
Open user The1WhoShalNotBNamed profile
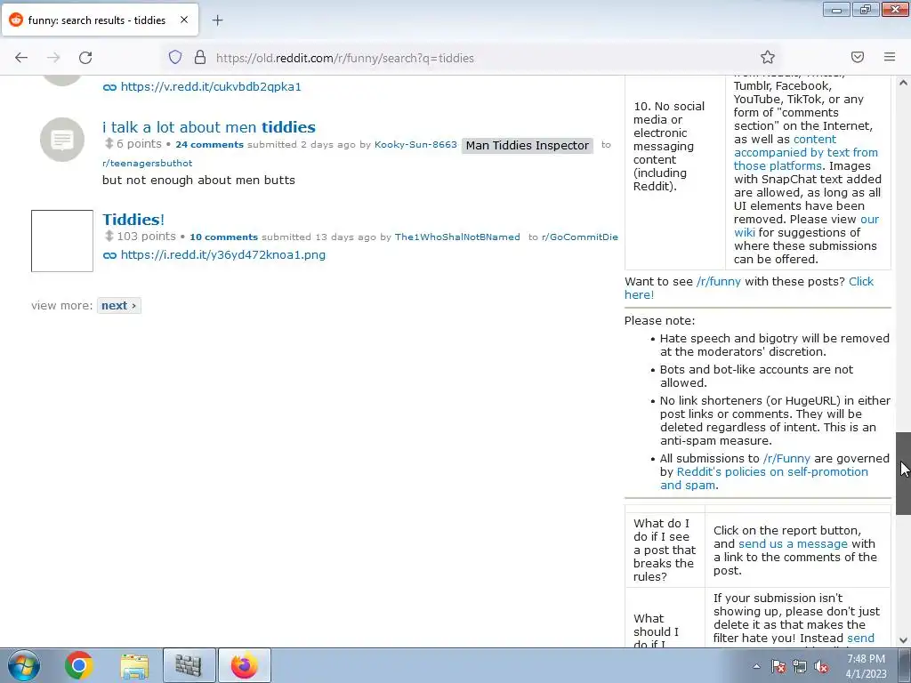(x=457, y=237)
